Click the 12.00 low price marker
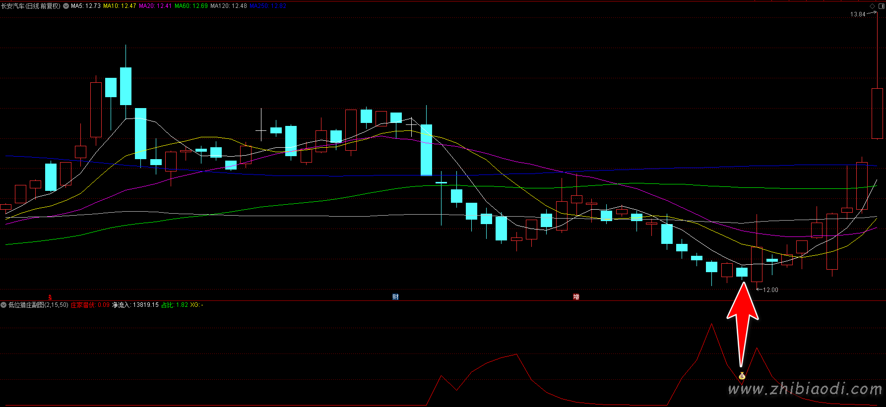 coord(770,290)
